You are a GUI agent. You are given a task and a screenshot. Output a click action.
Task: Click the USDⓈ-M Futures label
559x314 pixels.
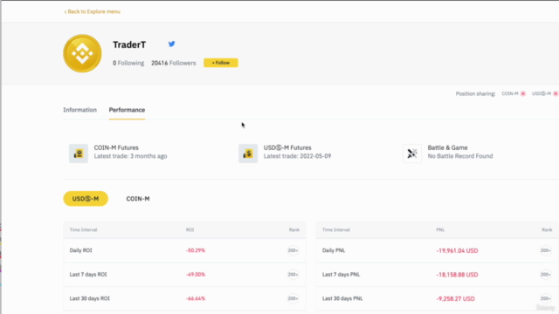[287, 147]
